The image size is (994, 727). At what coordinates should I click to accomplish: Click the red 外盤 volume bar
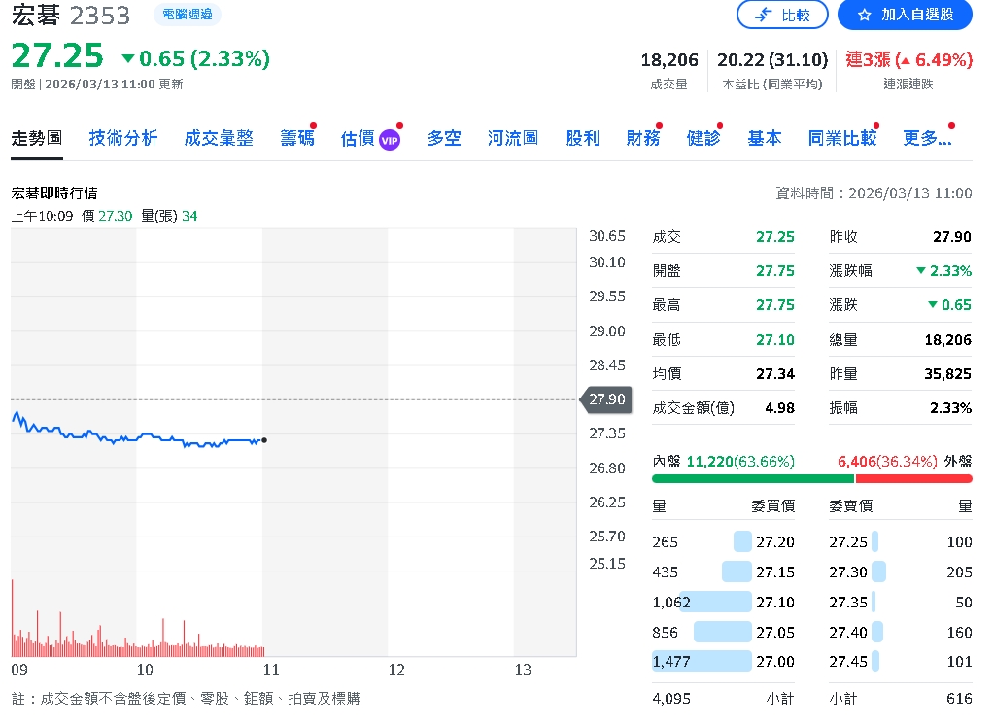(x=913, y=478)
